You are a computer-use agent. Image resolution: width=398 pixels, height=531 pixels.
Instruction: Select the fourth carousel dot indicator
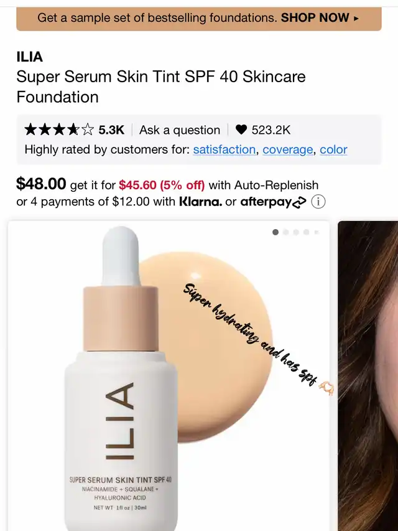tap(307, 232)
